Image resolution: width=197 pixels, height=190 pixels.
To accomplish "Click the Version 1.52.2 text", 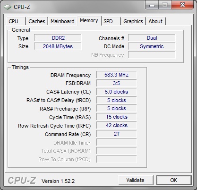I will (x=58, y=181).
